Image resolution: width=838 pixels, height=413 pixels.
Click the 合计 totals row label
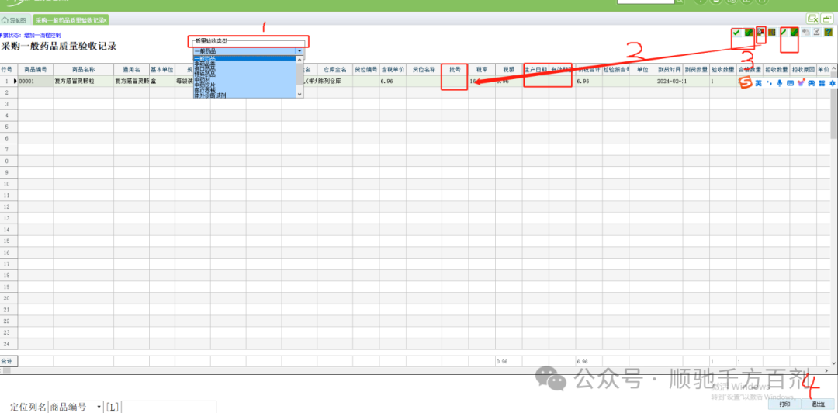(x=9, y=362)
